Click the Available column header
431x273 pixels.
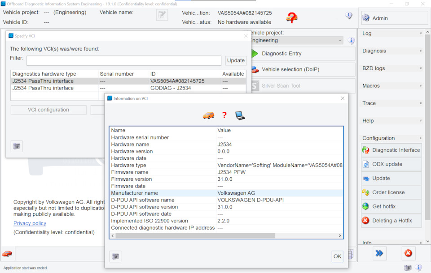[x=233, y=74]
